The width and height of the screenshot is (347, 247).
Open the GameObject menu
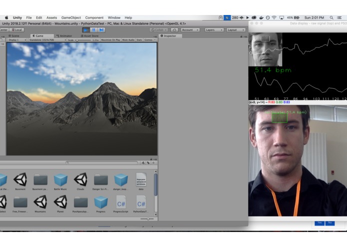coord(71,17)
